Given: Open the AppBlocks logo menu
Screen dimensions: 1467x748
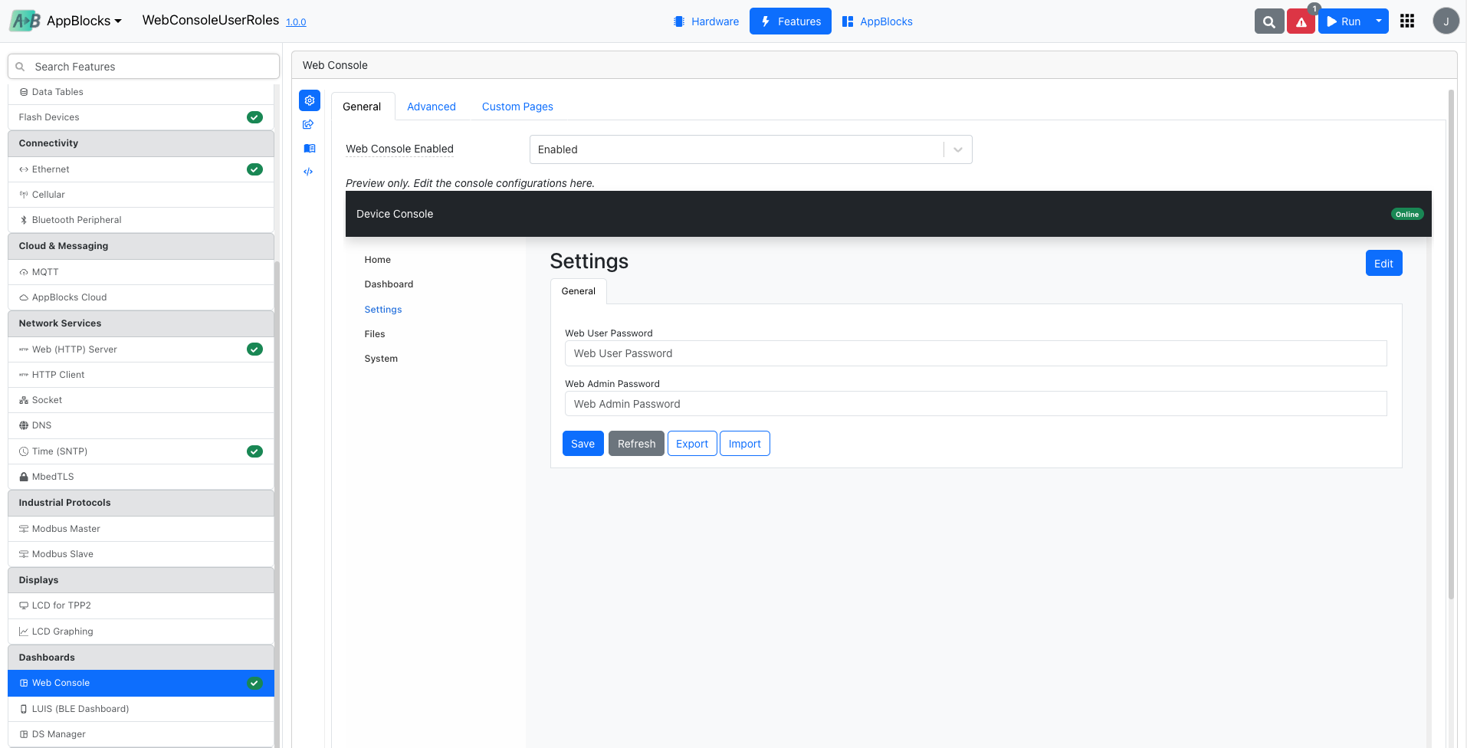Looking at the screenshot, I should coord(66,21).
